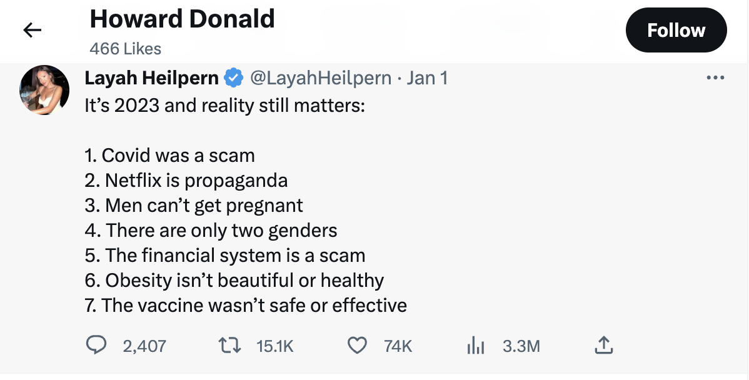Click the 15.1K retweet count
The image size is (749, 380).
275,346
